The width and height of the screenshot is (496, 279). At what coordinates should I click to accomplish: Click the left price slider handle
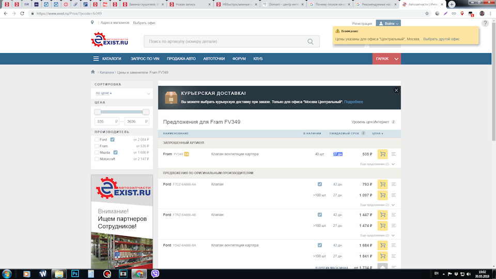(98, 112)
